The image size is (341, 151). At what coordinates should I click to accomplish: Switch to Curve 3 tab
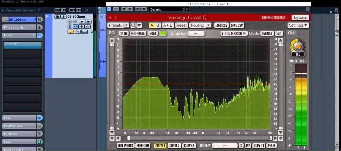[x=189, y=146]
